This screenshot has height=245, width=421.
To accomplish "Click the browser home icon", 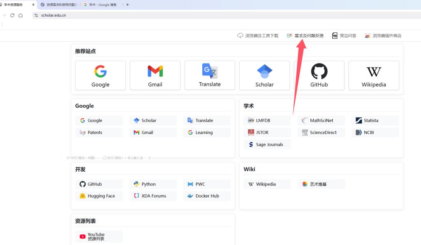I will tap(21, 15).
